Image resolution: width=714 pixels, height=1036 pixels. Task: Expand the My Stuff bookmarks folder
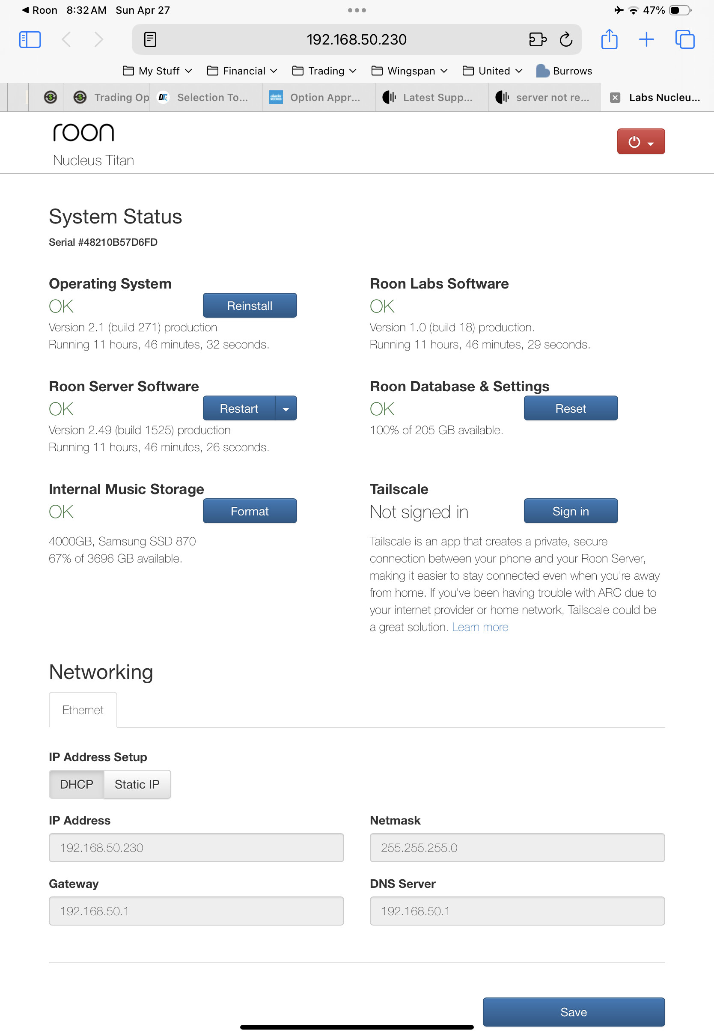158,71
